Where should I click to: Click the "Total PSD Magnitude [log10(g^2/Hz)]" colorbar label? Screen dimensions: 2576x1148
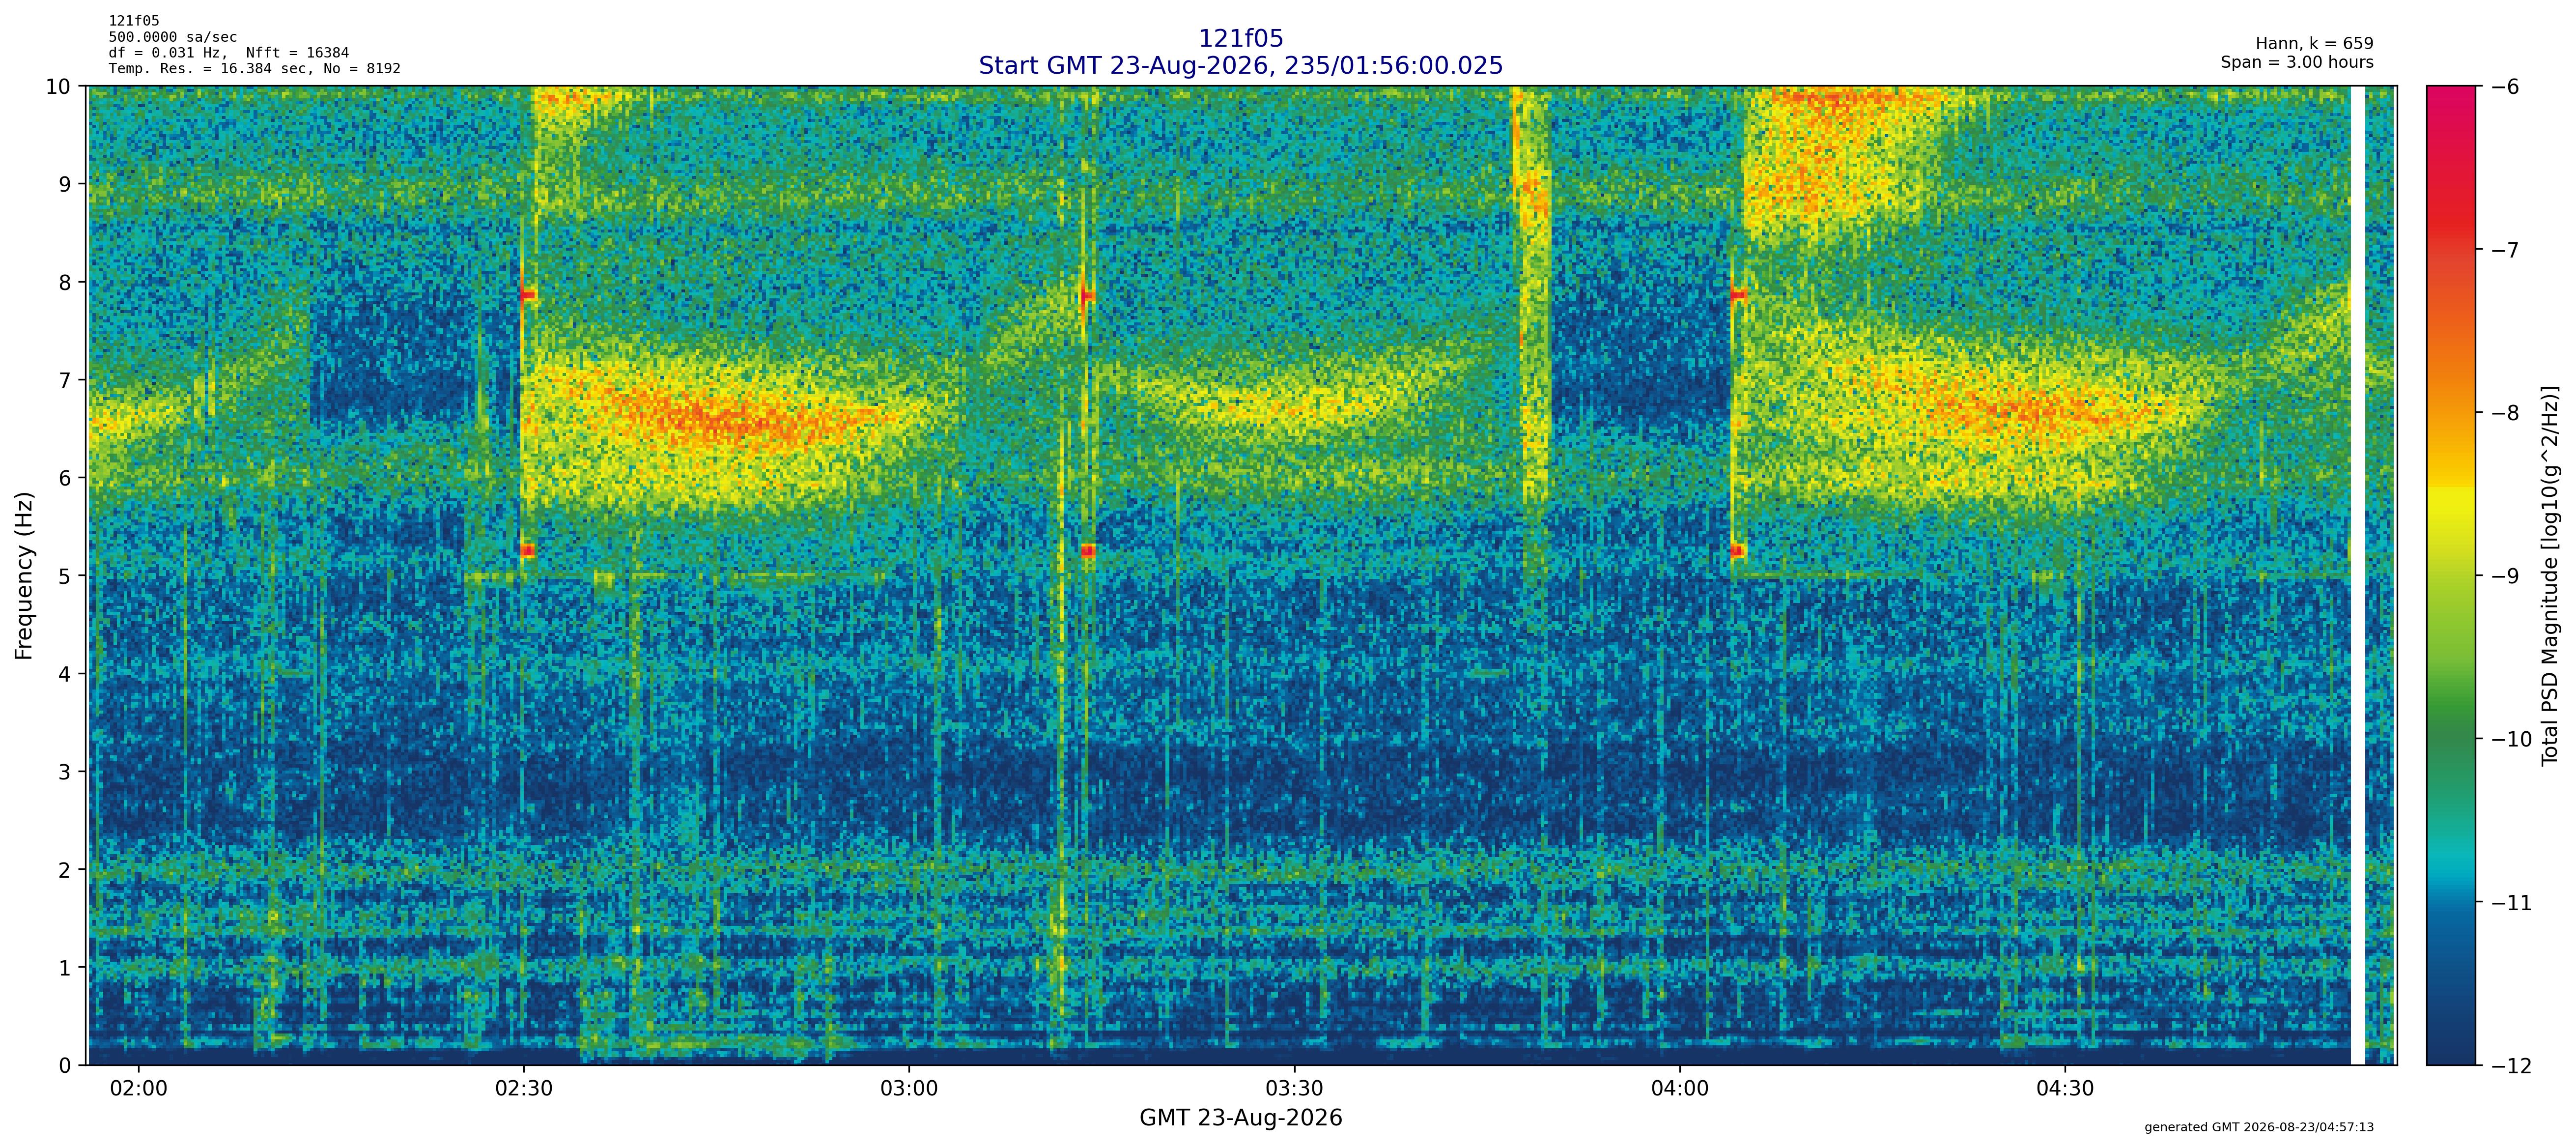[x=2550, y=575]
